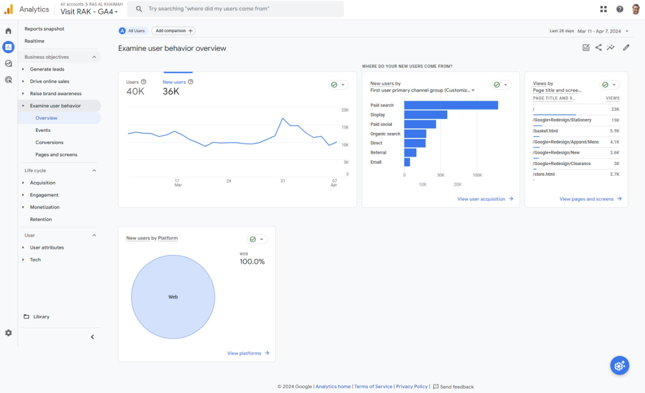Select the Users metric tab

click(x=136, y=88)
